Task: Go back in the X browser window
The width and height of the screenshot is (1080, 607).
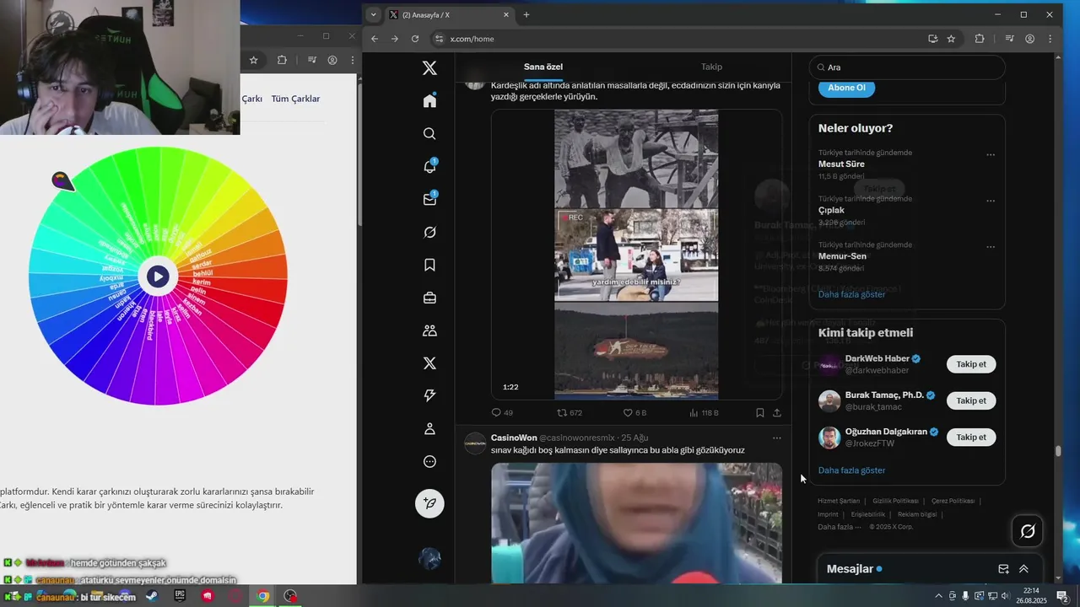Action: point(375,39)
